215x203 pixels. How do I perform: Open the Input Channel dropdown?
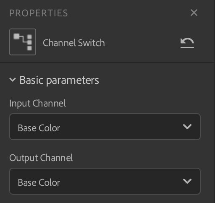click(x=105, y=127)
